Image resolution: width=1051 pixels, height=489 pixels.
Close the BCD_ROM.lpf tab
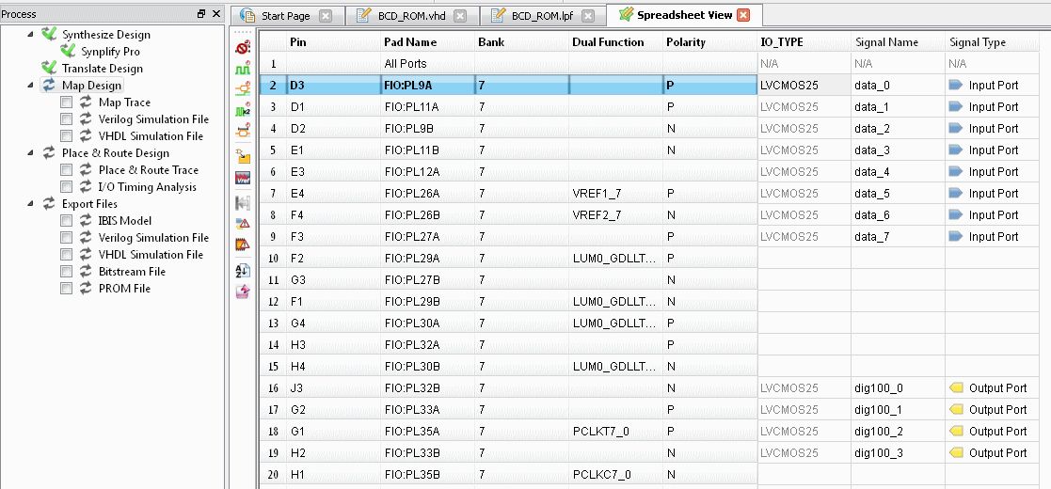pyautogui.click(x=587, y=16)
